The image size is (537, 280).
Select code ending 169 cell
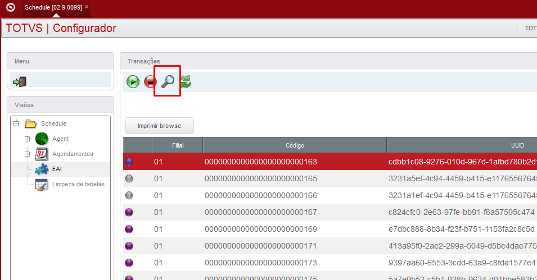[260, 229]
